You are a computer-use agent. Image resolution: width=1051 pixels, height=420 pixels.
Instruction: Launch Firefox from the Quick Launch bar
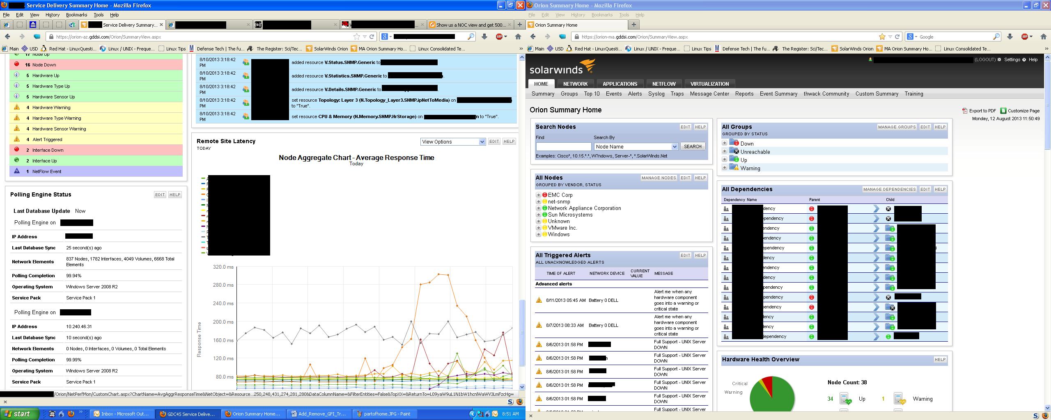71,414
